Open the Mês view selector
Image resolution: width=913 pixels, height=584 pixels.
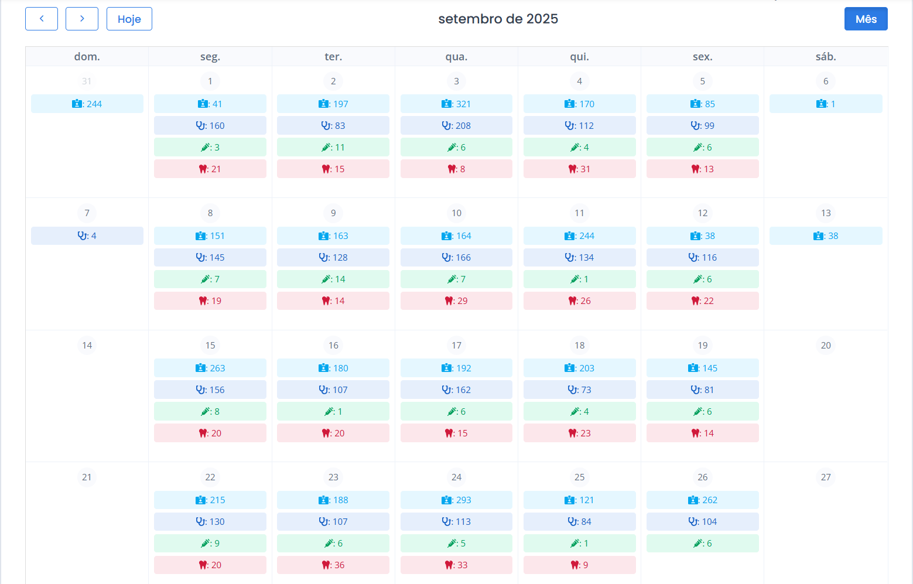(x=866, y=19)
